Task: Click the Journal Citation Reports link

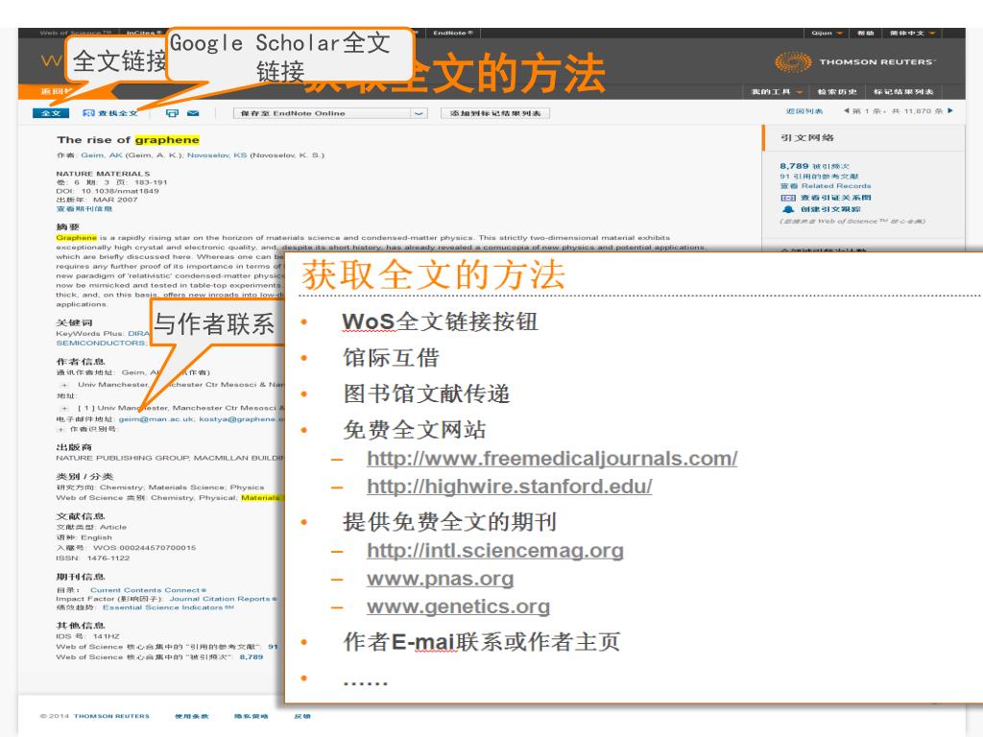Action: click(223, 599)
